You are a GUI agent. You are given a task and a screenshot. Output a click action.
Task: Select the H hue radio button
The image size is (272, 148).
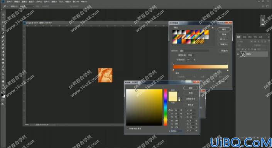[169, 110]
